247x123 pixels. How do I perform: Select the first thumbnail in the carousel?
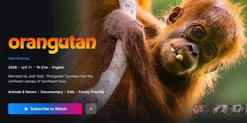pyautogui.click(x=201, y=109)
